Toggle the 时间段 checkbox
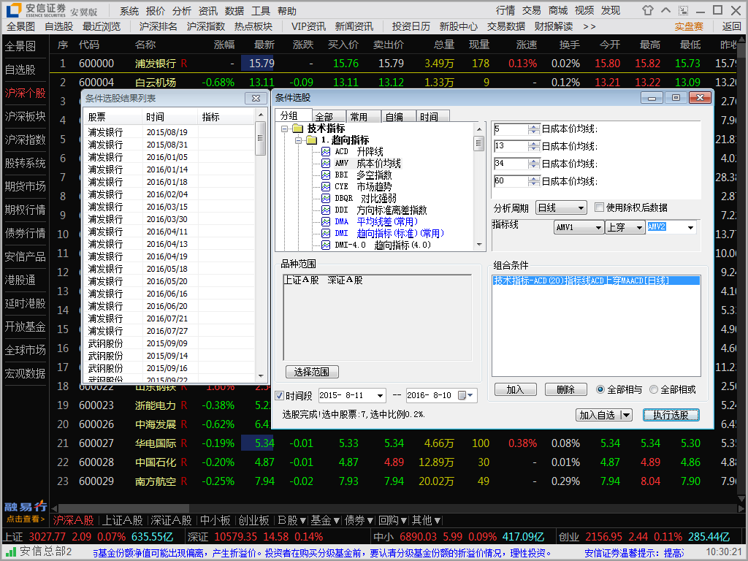Viewport: 748px width, 561px height. [x=280, y=395]
